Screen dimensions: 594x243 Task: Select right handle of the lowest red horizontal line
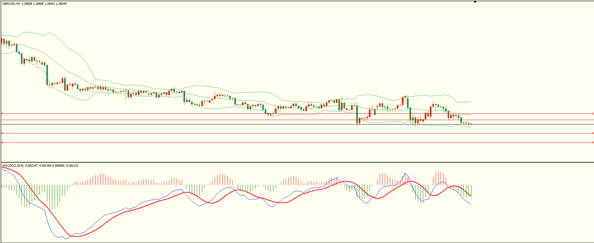pos(593,143)
